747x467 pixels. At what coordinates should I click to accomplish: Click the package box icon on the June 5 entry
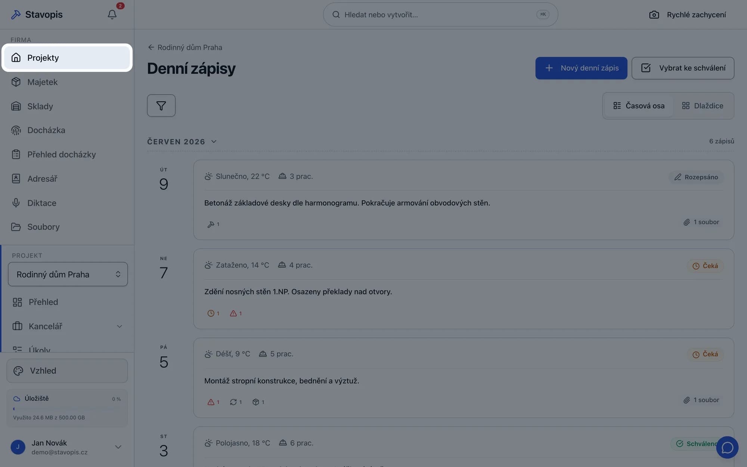255,402
